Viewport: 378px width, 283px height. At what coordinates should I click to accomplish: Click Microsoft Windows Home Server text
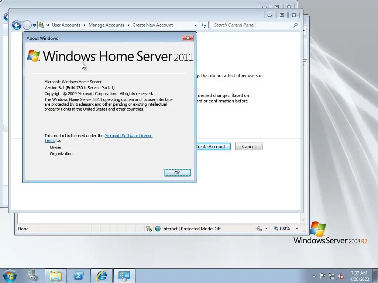(73, 82)
